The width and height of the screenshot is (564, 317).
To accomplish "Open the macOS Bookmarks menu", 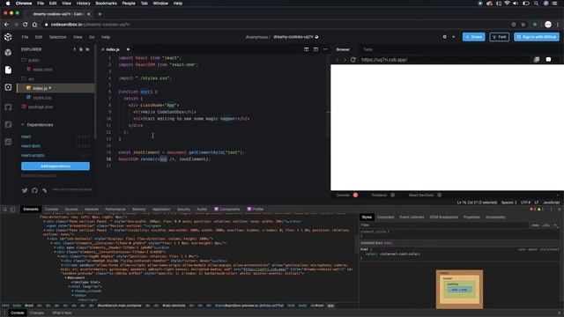I will (x=106, y=4).
